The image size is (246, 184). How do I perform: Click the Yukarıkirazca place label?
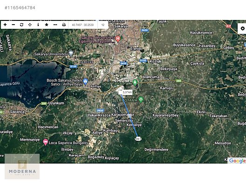click(99, 115)
